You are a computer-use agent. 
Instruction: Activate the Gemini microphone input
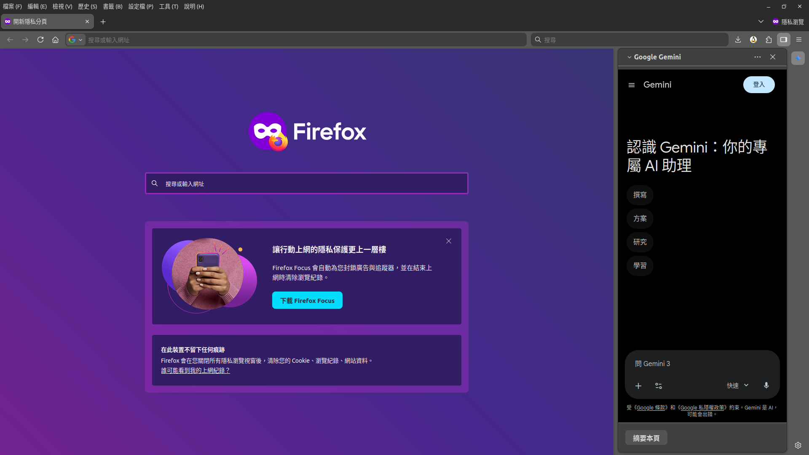tap(766, 385)
